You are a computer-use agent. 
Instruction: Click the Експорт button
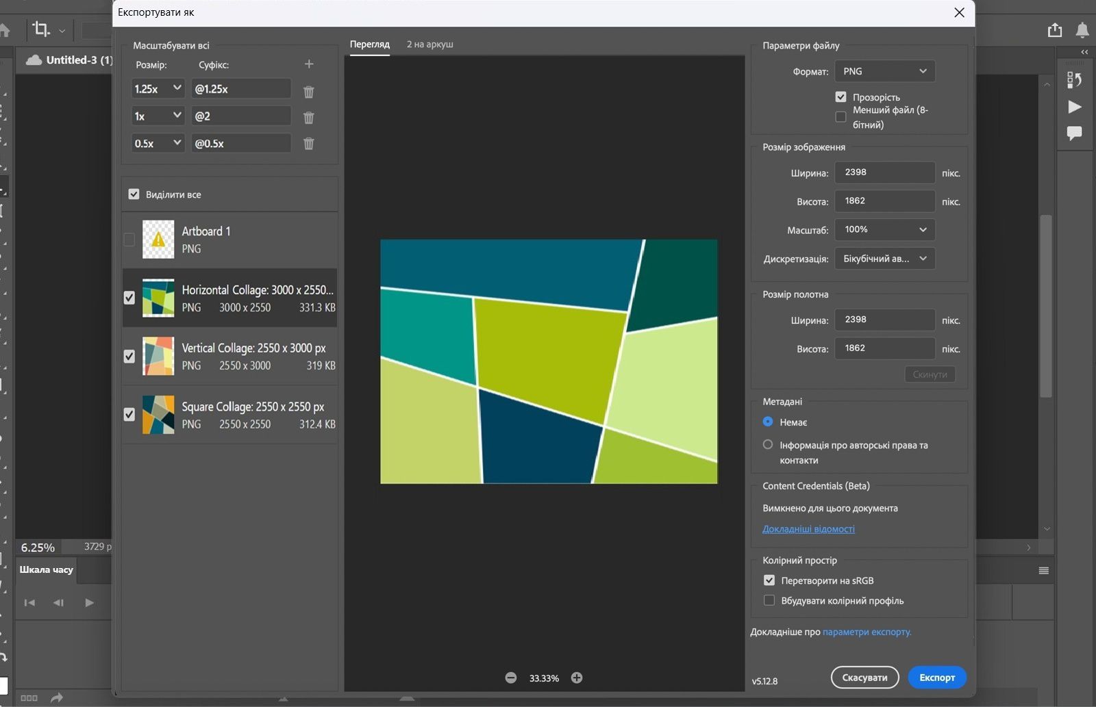click(936, 678)
